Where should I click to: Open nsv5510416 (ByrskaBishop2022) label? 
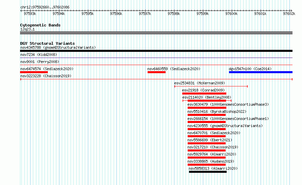[x=217, y=111]
